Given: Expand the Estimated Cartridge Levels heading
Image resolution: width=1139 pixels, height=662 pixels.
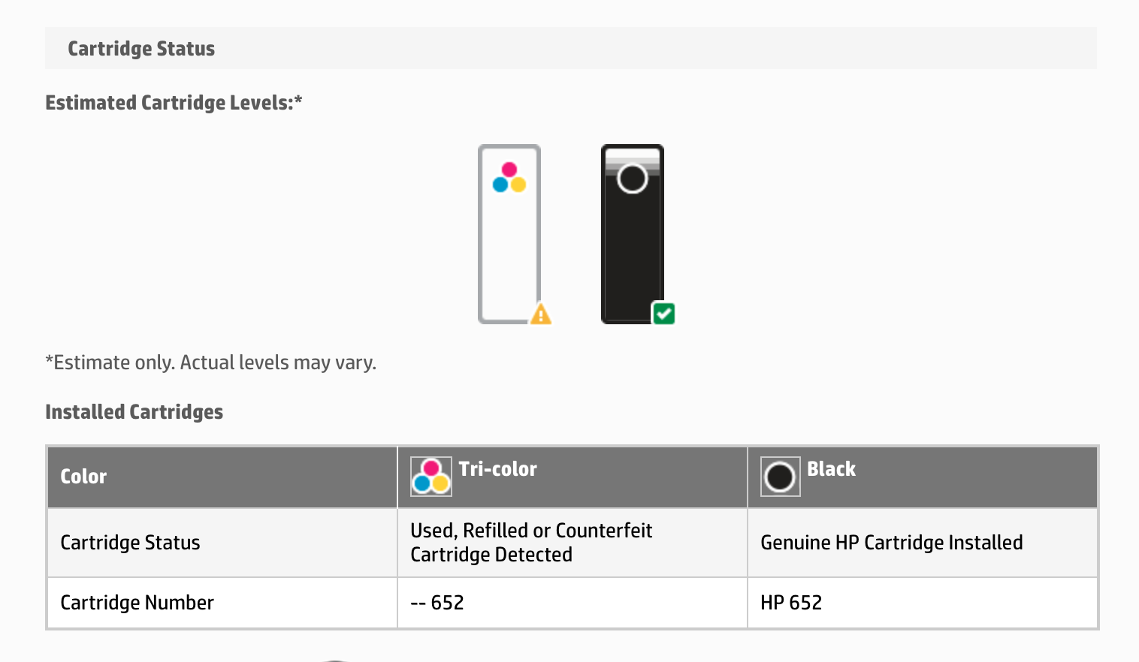Looking at the screenshot, I should (x=174, y=102).
